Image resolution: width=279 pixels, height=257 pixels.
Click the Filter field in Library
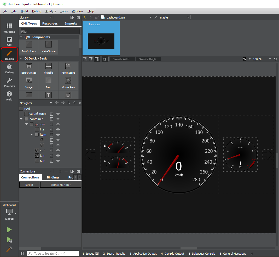pos(50,32)
